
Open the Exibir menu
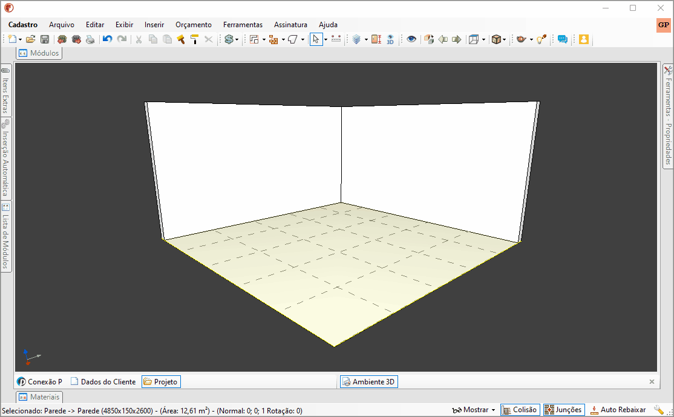tap(124, 25)
